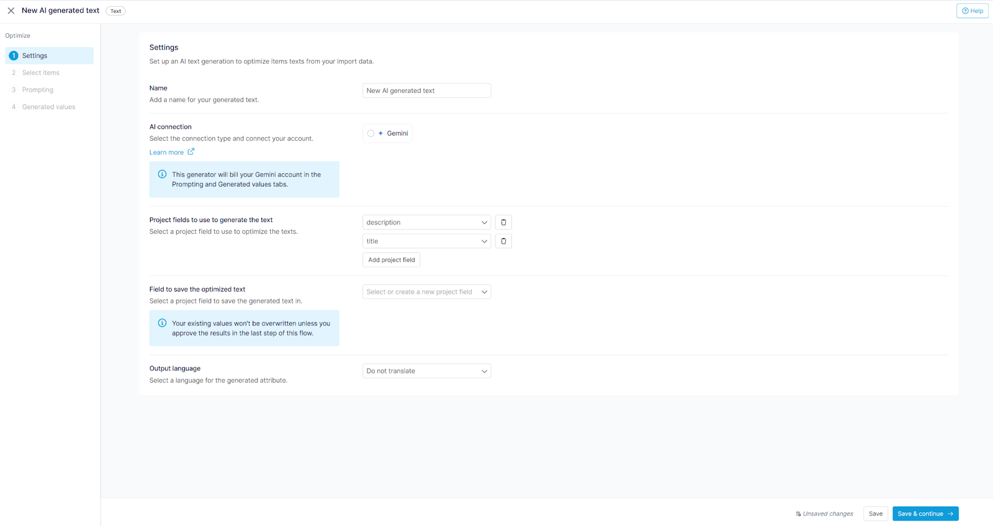This screenshot has width=993, height=526.
Task: Open the Select or create project field dropdown
Action: [x=426, y=292]
